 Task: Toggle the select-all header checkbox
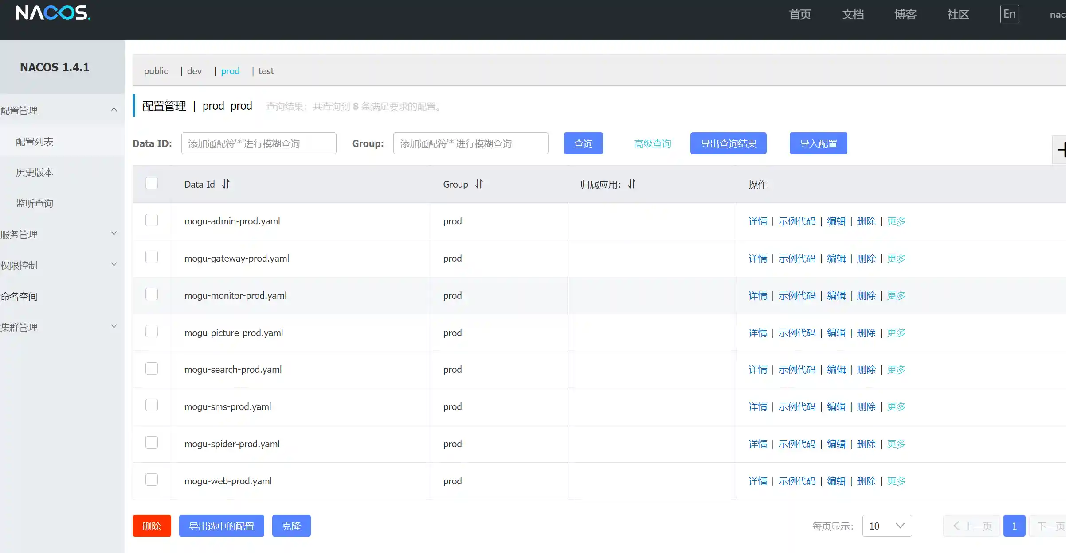click(x=152, y=183)
